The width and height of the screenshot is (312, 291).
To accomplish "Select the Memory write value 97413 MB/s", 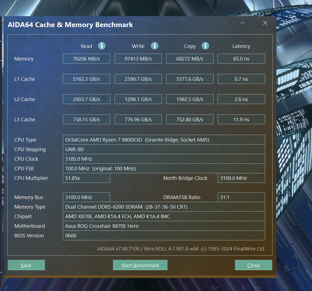I will click(x=138, y=59).
